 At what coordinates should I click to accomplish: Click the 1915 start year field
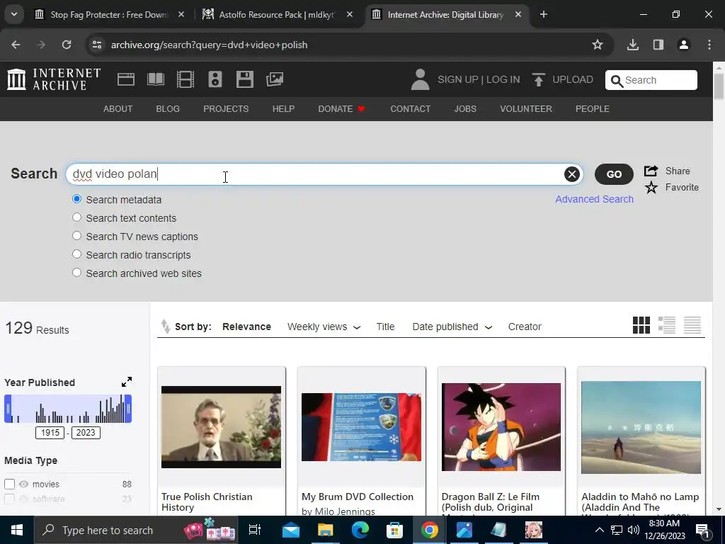point(50,433)
